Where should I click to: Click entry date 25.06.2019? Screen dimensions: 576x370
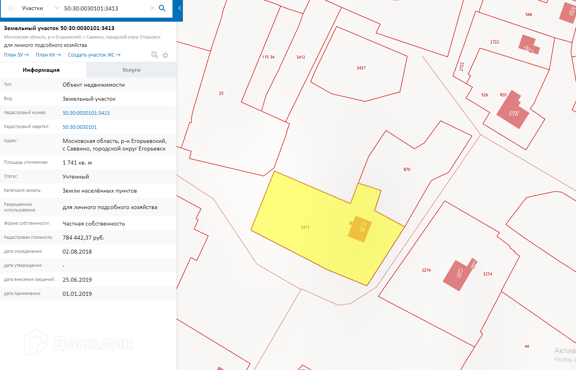point(77,280)
